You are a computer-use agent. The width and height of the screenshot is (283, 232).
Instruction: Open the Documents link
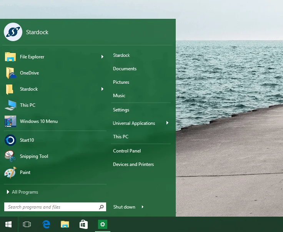pos(125,69)
